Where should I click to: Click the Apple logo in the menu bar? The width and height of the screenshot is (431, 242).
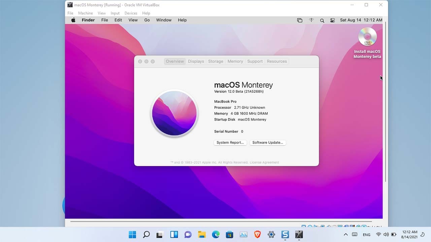(73, 20)
